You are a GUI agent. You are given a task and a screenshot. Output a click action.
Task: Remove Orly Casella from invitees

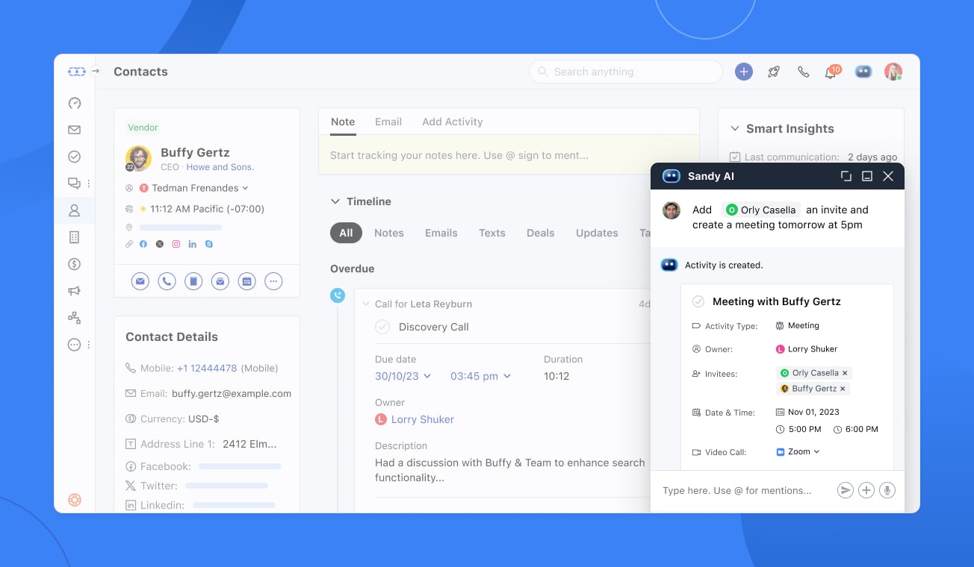click(845, 373)
